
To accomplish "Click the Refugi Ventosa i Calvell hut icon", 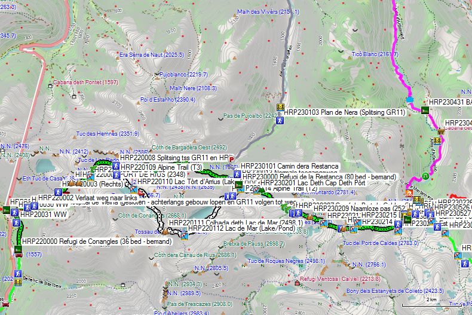I will 297,283.
